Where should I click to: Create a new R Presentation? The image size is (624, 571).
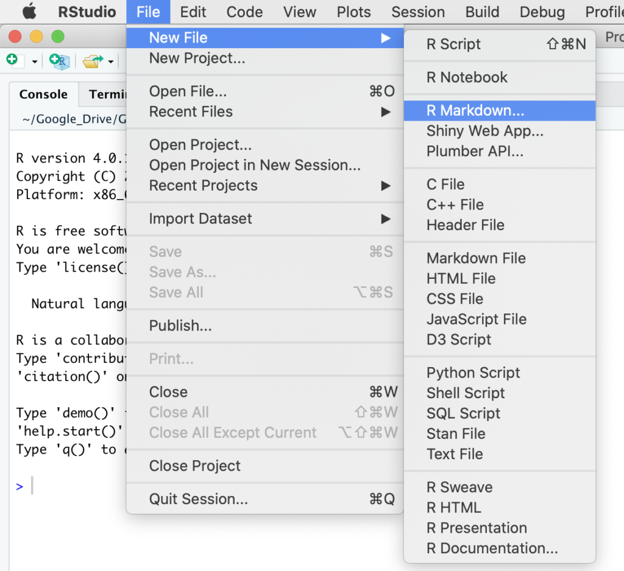point(500,528)
